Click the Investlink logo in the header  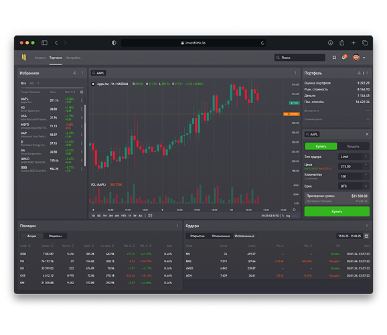(24, 58)
